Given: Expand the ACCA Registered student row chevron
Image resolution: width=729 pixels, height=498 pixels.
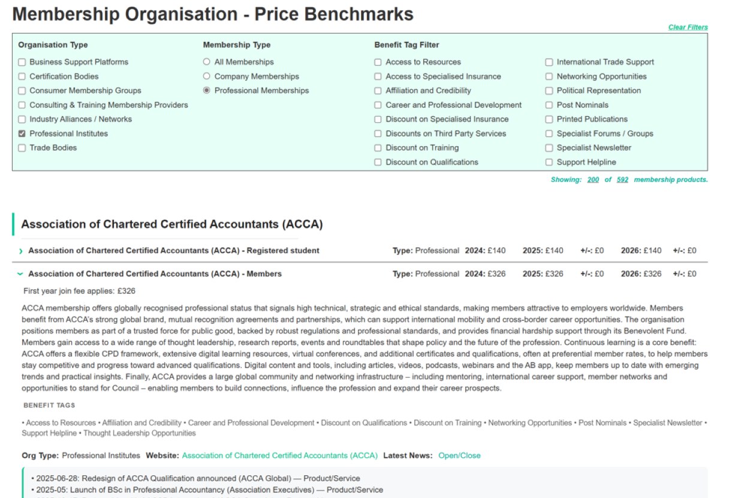Looking at the screenshot, I should pyautogui.click(x=21, y=251).
